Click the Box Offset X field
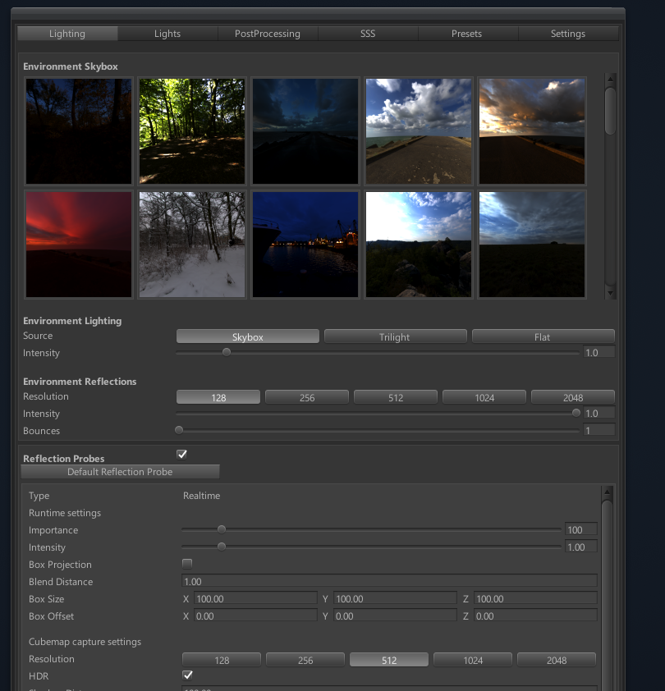 (x=255, y=615)
